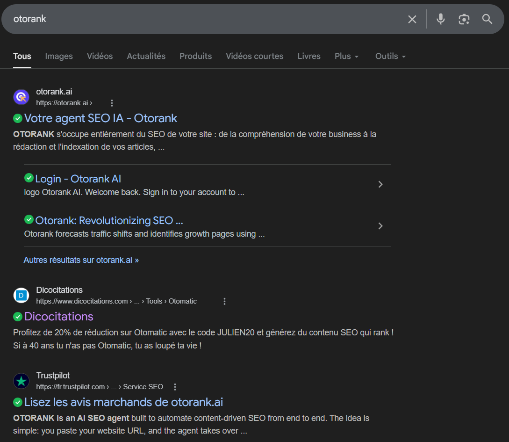Image resolution: width=509 pixels, height=442 pixels.
Task: Submit search with the magnifying glass icon
Action: click(x=487, y=19)
